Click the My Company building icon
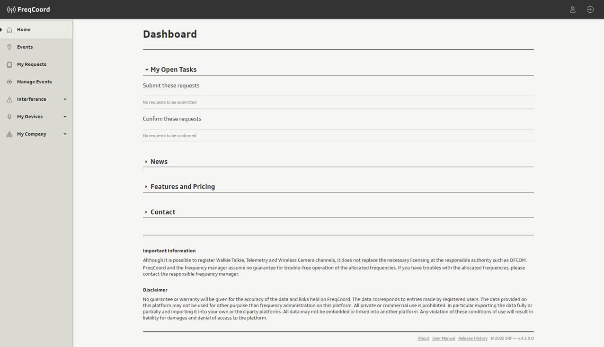The width and height of the screenshot is (604, 347). 9,134
